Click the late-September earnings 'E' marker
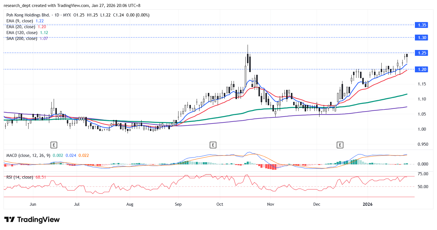 click(x=213, y=145)
